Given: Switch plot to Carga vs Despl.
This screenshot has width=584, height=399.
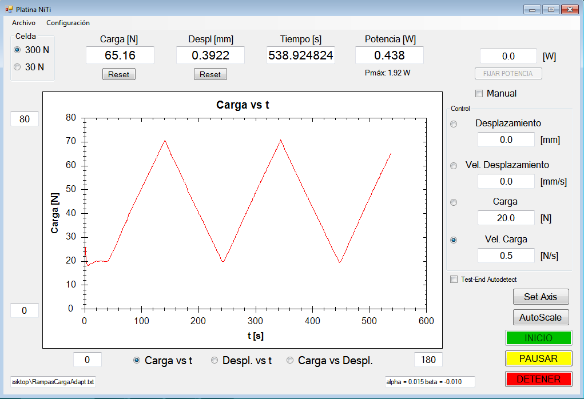Looking at the screenshot, I should 290,361.
